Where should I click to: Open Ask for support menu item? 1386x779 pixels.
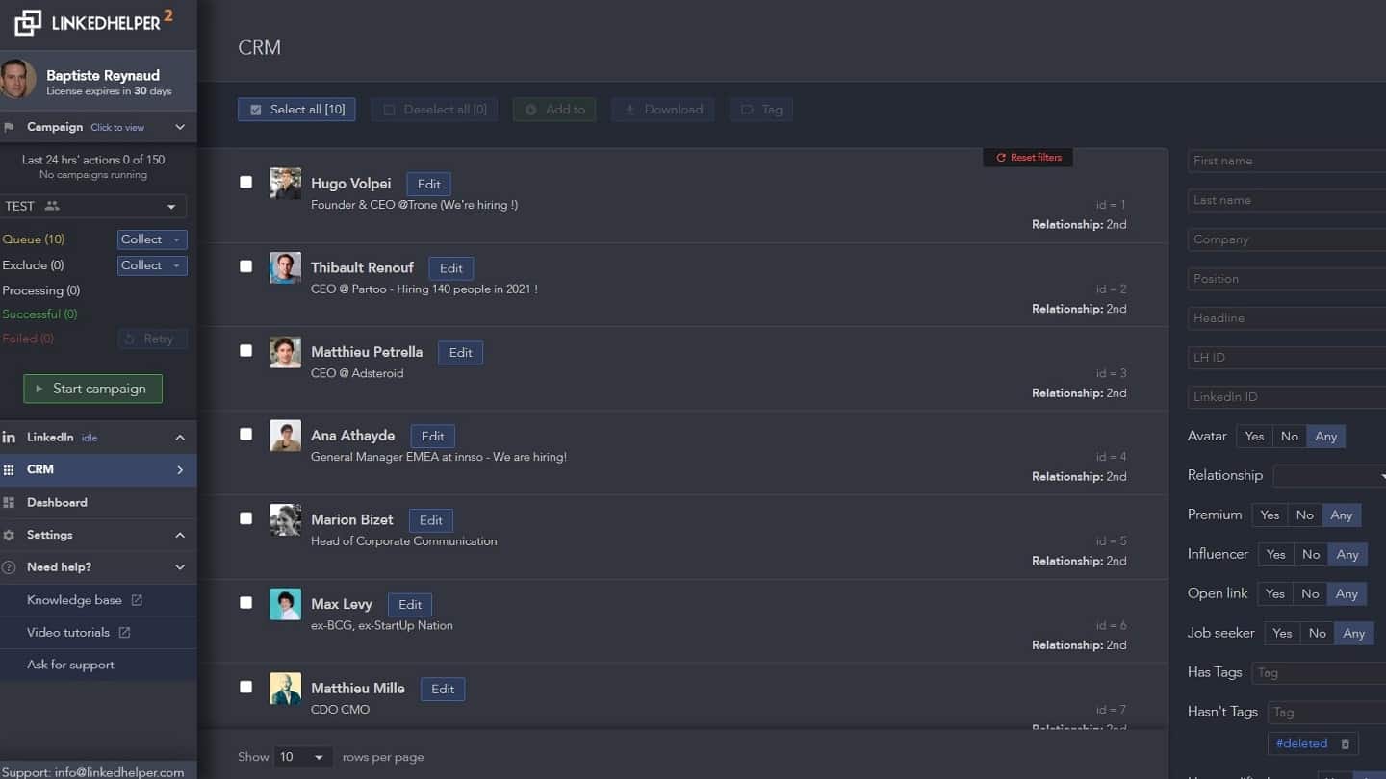click(98, 665)
